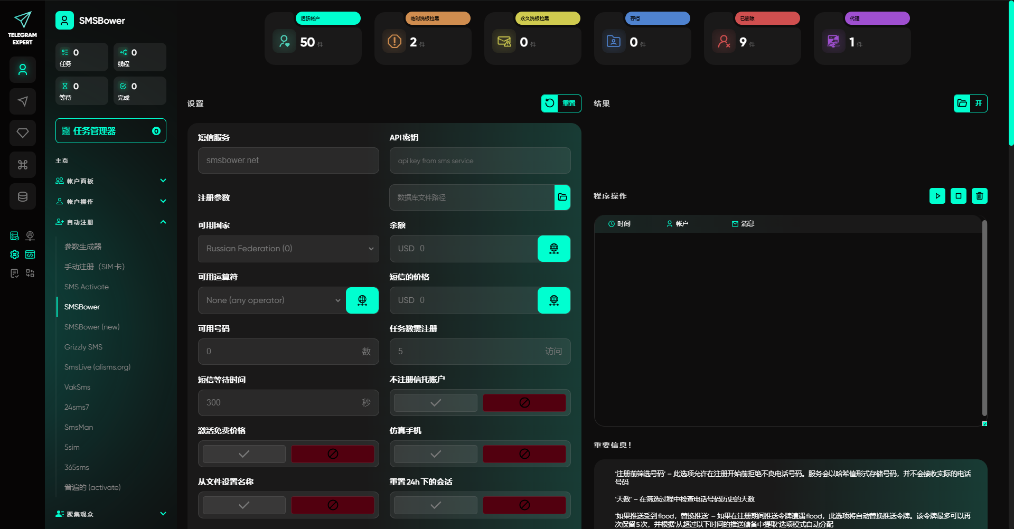Click the stop button in 程序操作
Screen dimensions: 1014x529
tap(958, 196)
